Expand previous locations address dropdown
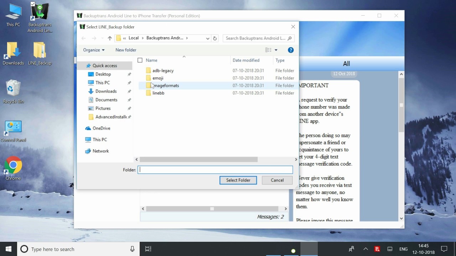Viewport: 456px width, 256px height. point(208,38)
